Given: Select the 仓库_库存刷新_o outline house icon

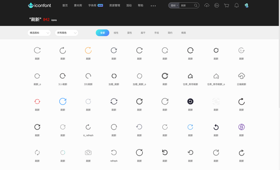Looking at the screenshot, I should tap(216, 76).
